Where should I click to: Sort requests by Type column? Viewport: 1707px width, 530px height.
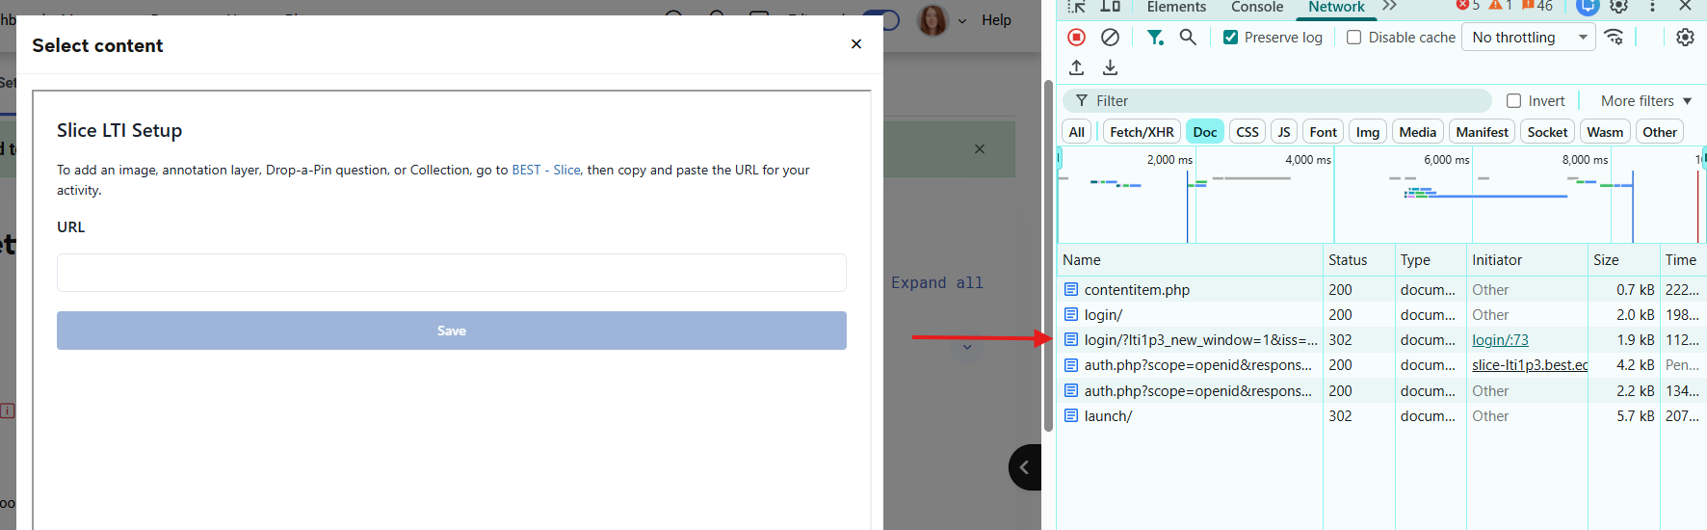[1431, 260]
